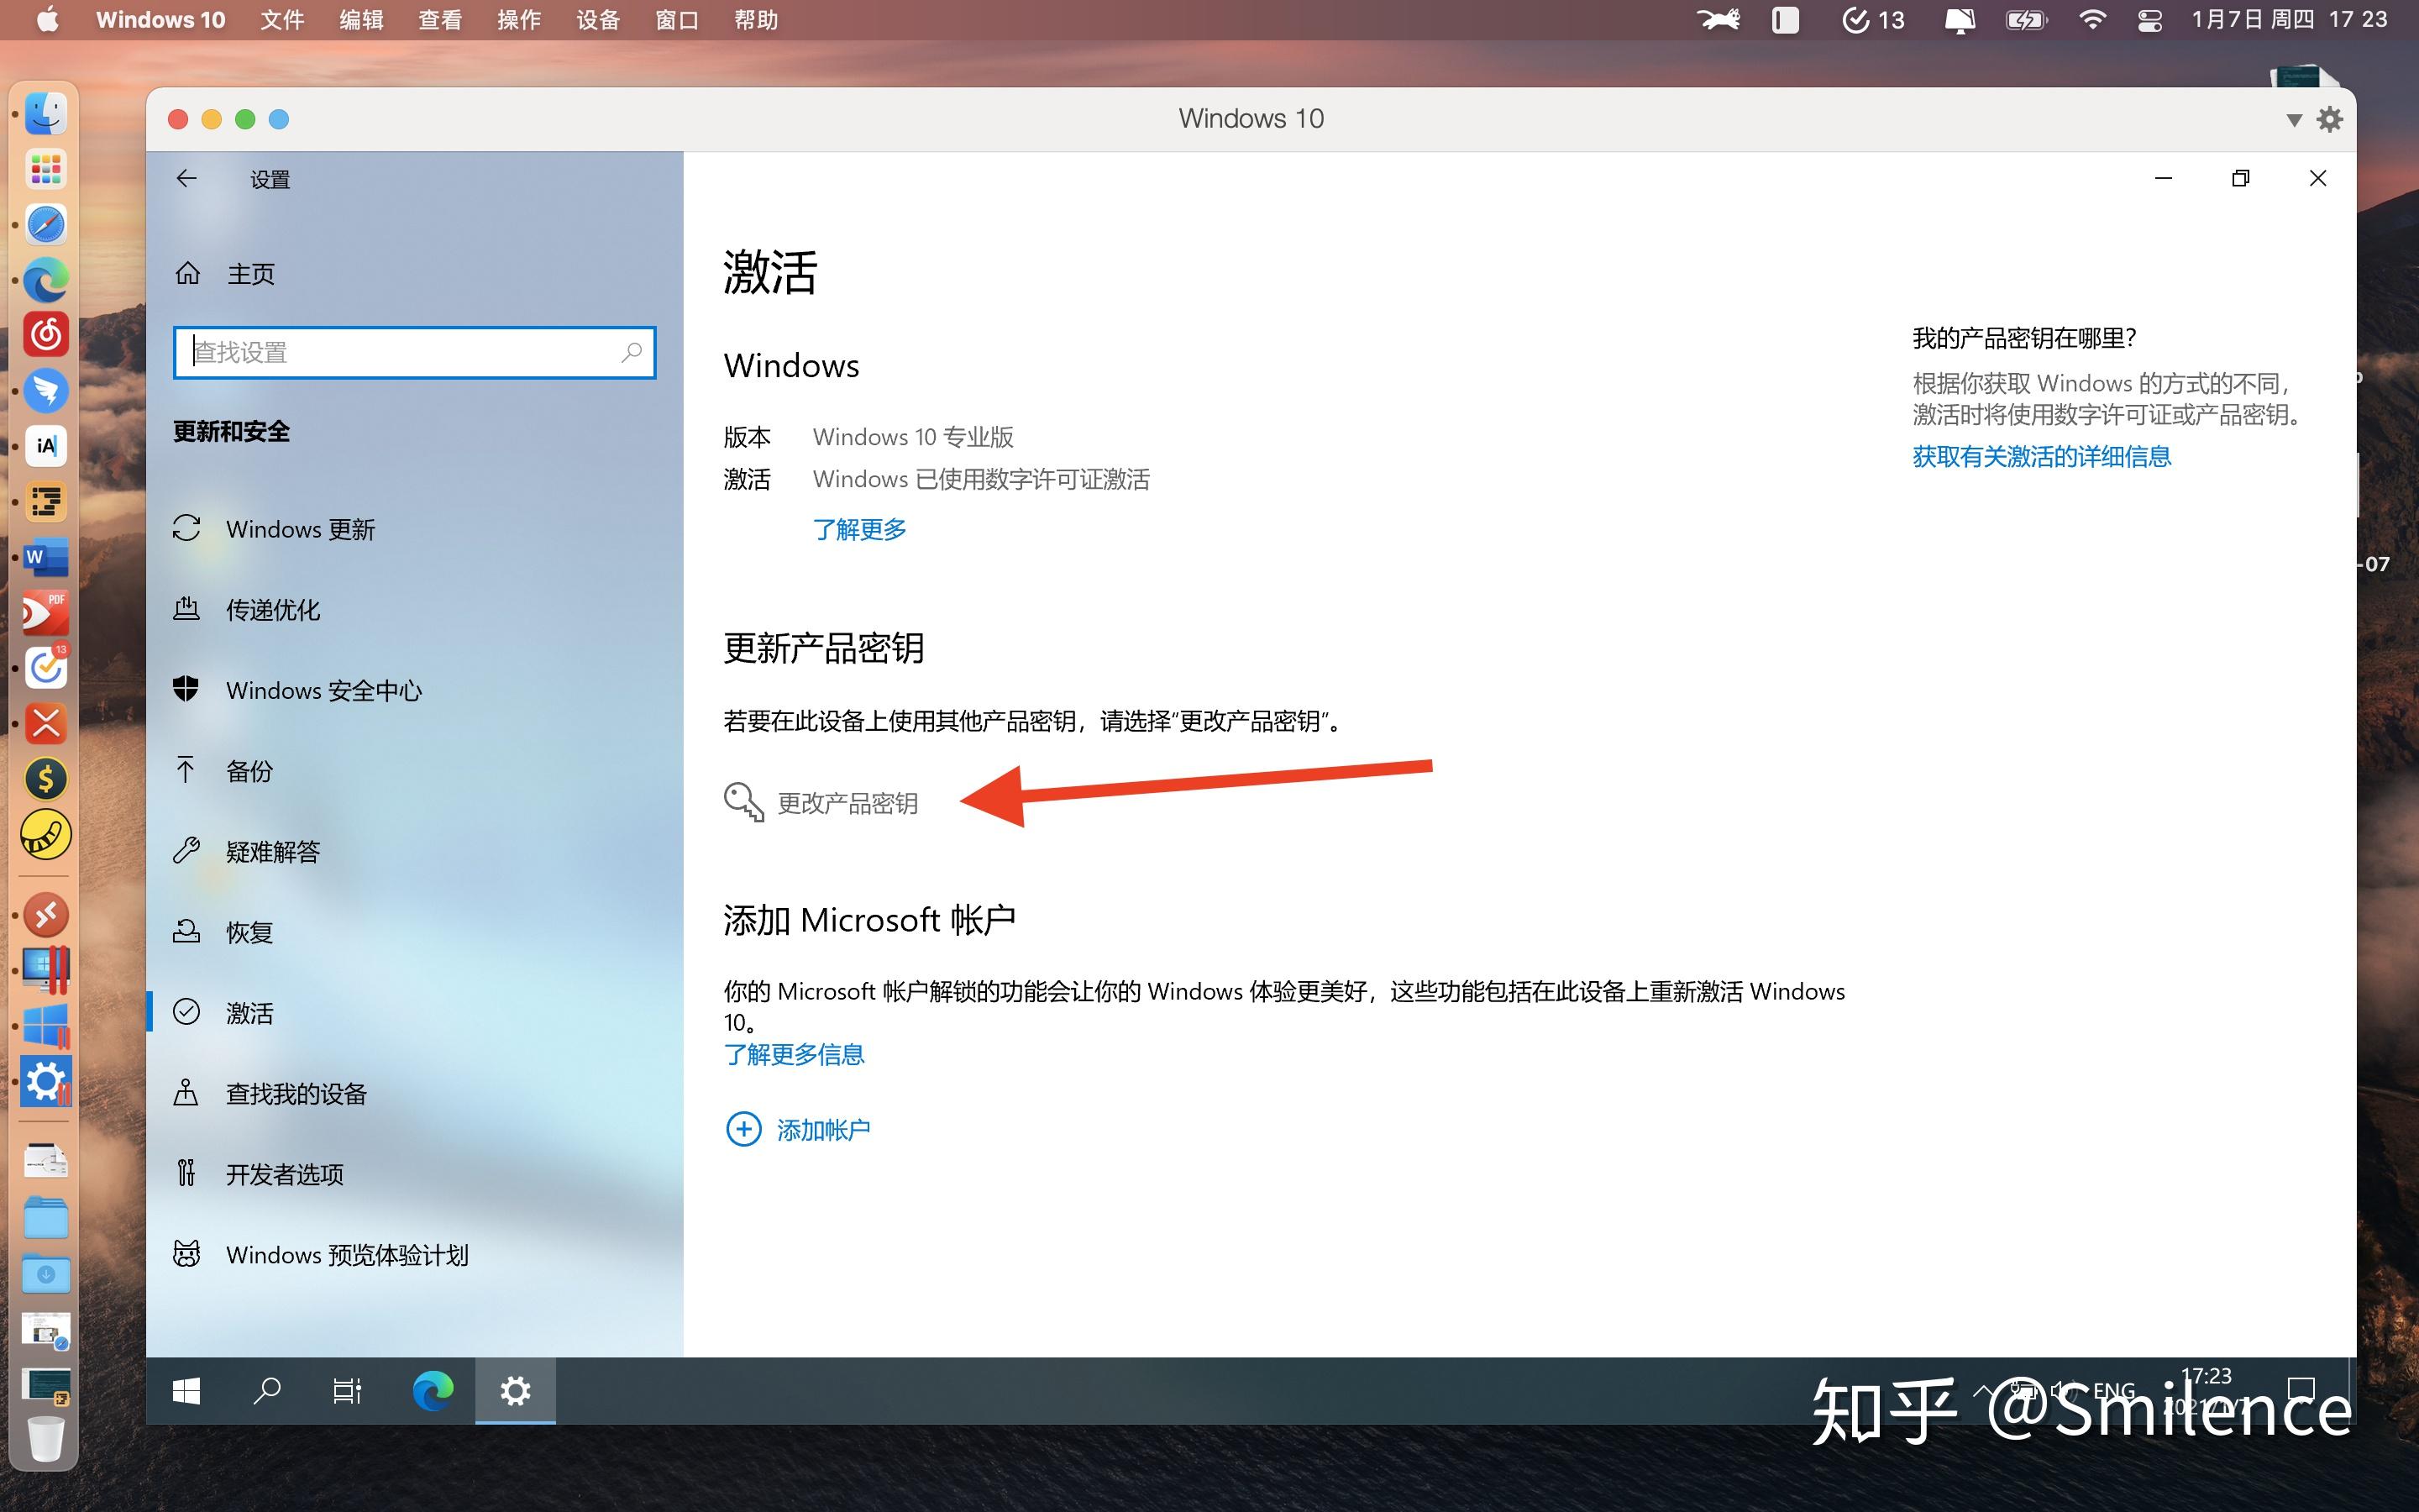Click the battery icon in menu bar
This screenshot has width=2419, height=1512.
pos(2026,20)
